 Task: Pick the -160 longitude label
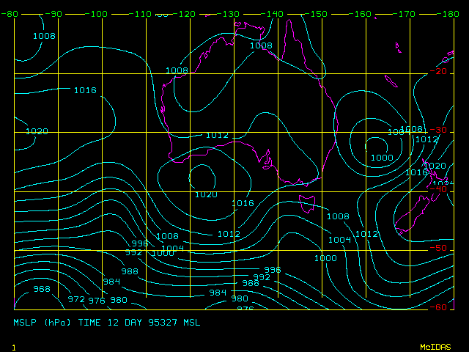tap(362, 14)
